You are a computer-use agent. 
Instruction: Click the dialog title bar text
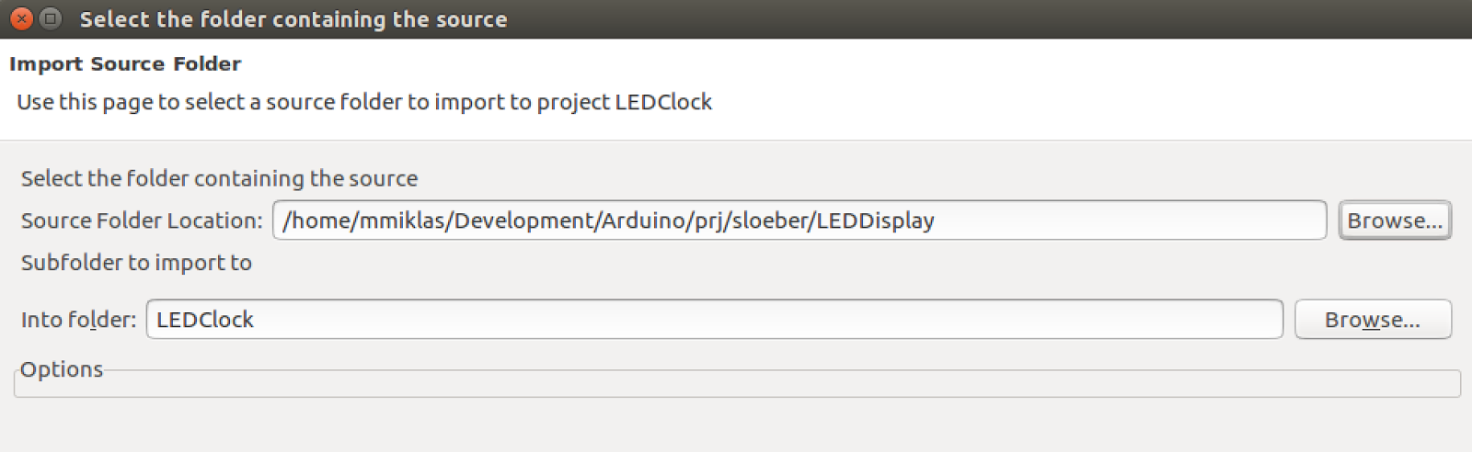click(293, 19)
